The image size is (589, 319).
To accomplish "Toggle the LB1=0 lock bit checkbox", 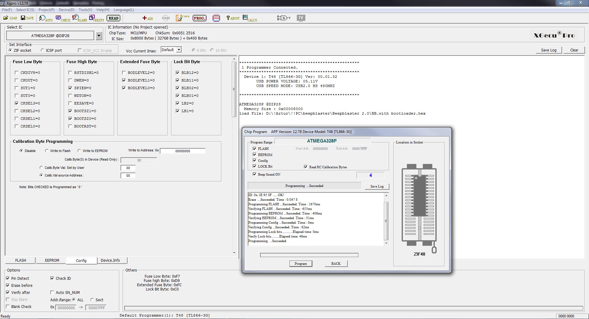I will [x=178, y=111].
